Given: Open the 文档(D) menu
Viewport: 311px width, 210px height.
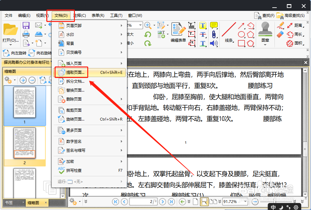Looking at the screenshot, I should coord(60,15).
